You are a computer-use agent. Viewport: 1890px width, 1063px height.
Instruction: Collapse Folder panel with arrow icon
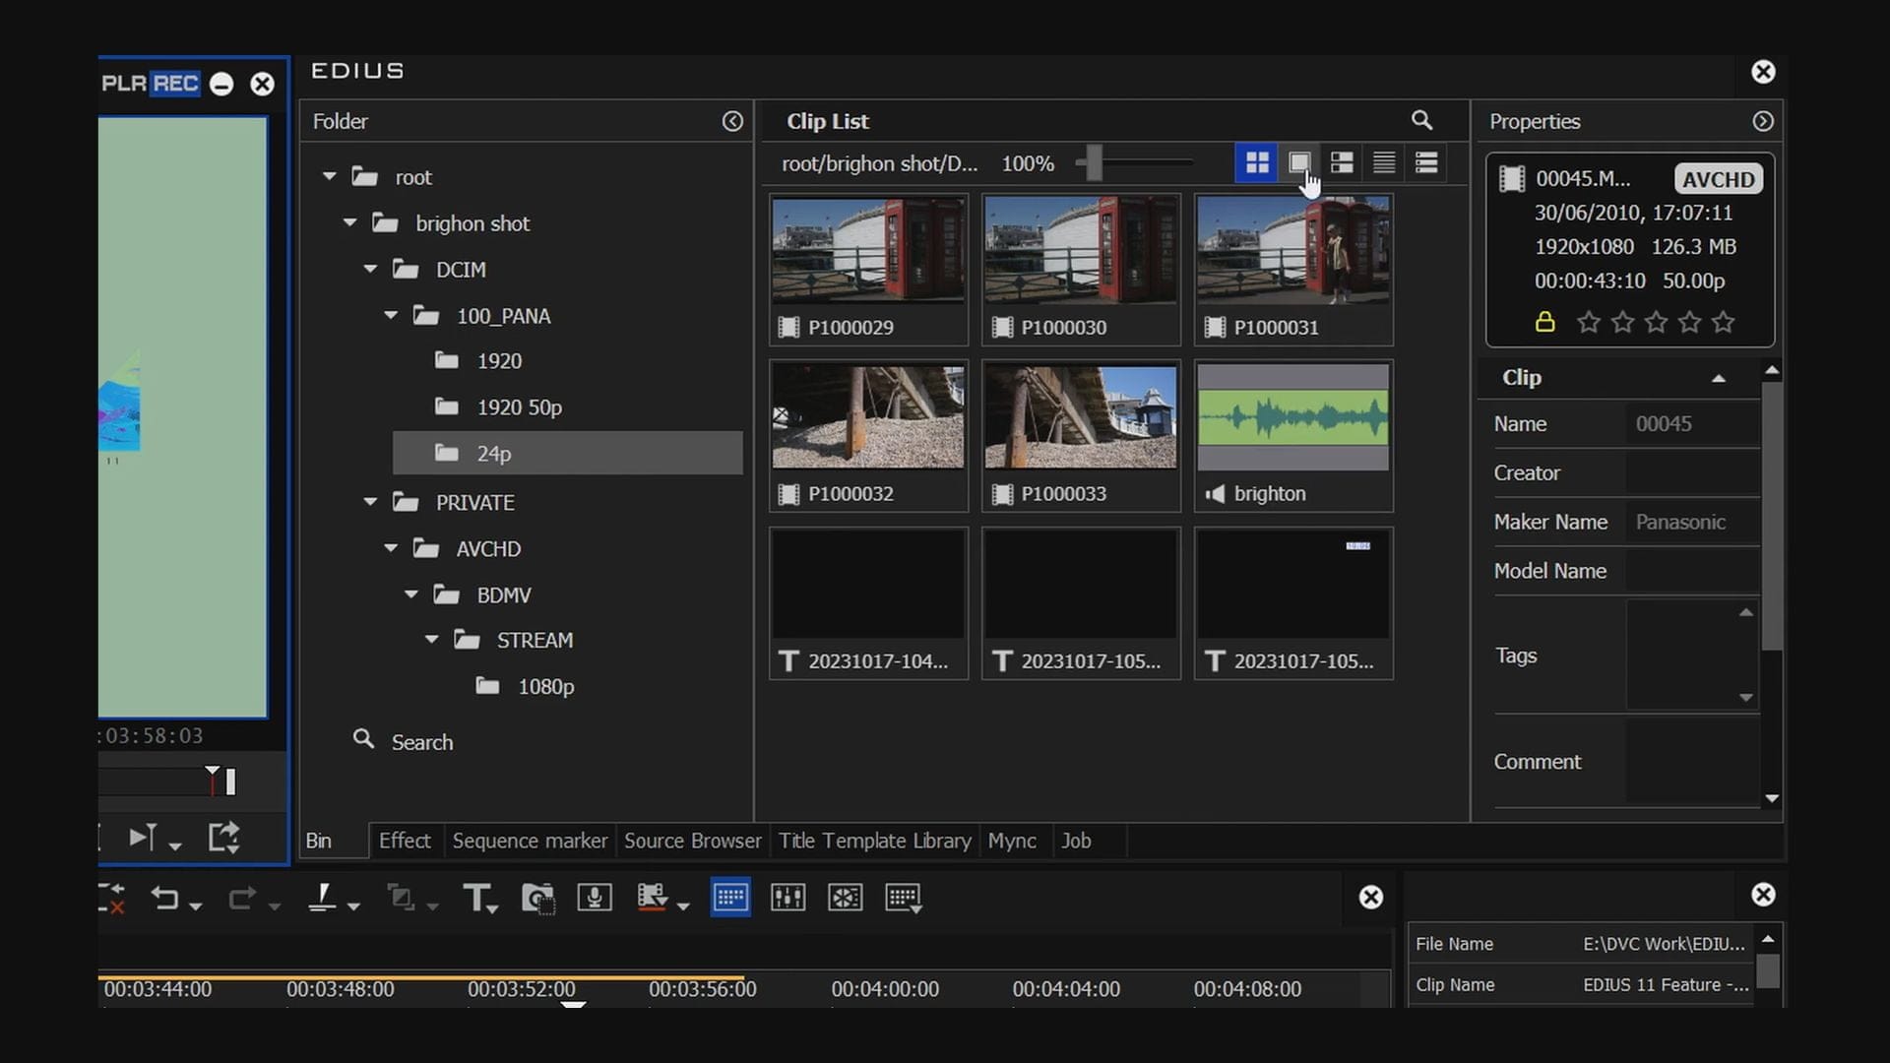click(x=732, y=121)
